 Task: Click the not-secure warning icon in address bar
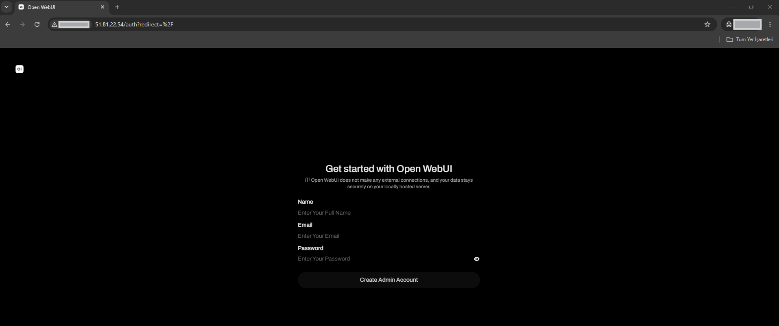[55, 24]
